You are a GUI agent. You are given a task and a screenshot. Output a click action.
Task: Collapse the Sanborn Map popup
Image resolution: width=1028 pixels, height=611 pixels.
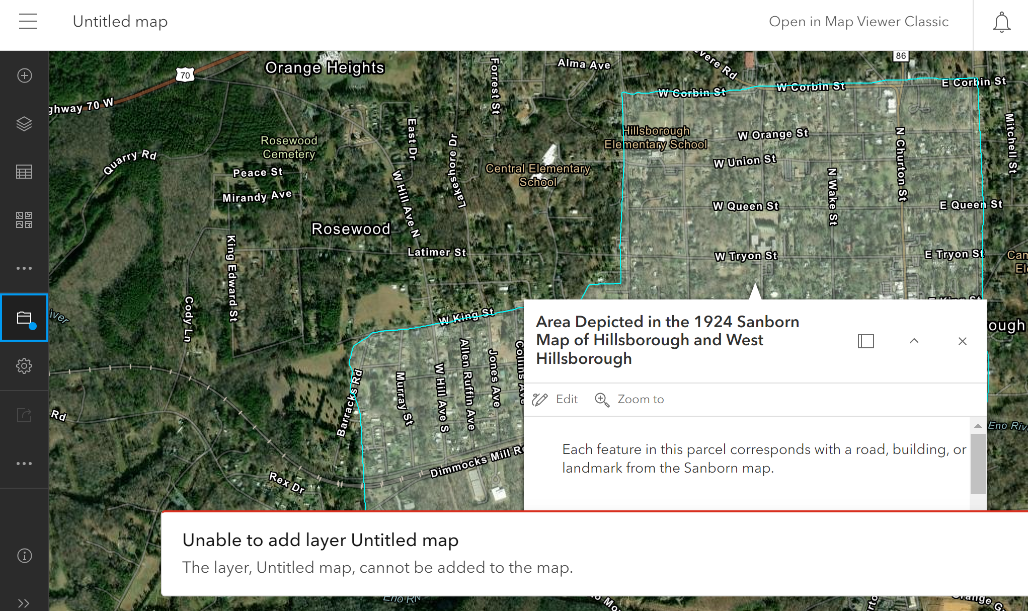pos(914,341)
